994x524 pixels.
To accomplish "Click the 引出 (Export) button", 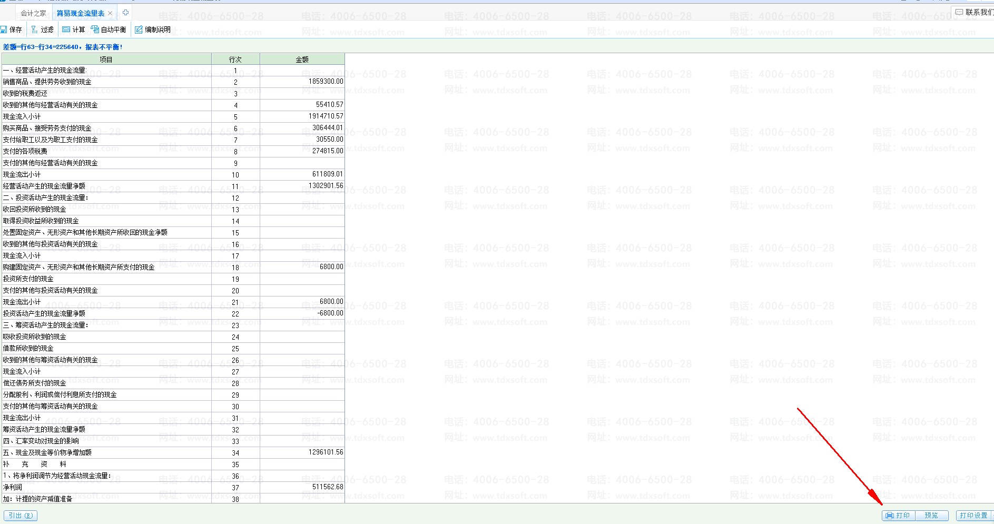I will [x=21, y=516].
